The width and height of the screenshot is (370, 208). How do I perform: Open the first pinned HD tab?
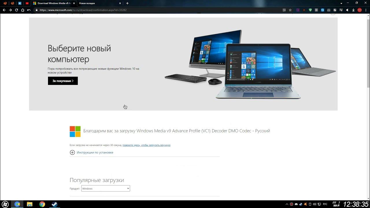[x=5, y=3]
